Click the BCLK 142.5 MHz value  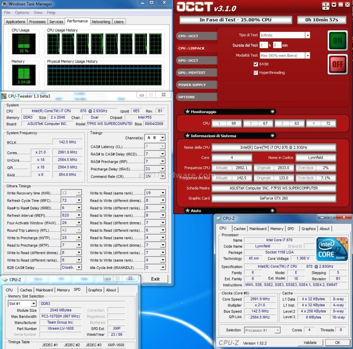click(x=67, y=142)
